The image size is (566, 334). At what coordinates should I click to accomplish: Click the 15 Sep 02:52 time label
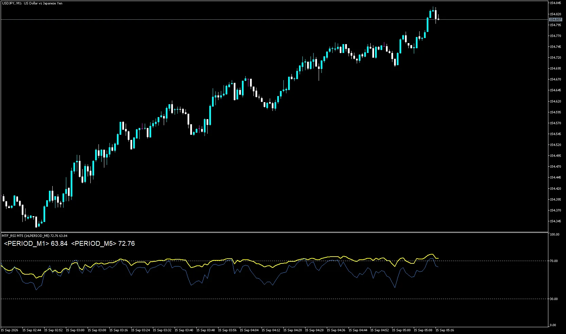[x=53, y=330]
